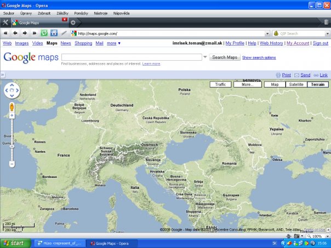
Task: Reload the page with the browser refresh icon
Action: [x=44, y=33]
